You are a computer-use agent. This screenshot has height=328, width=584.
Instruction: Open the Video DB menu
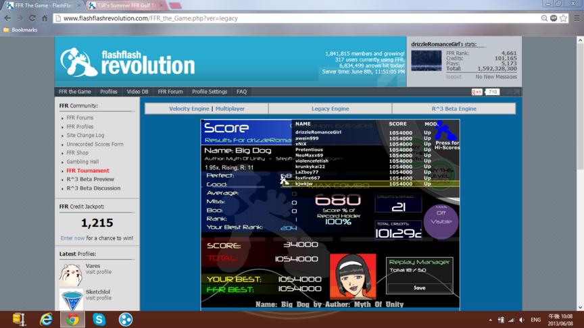(137, 92)
